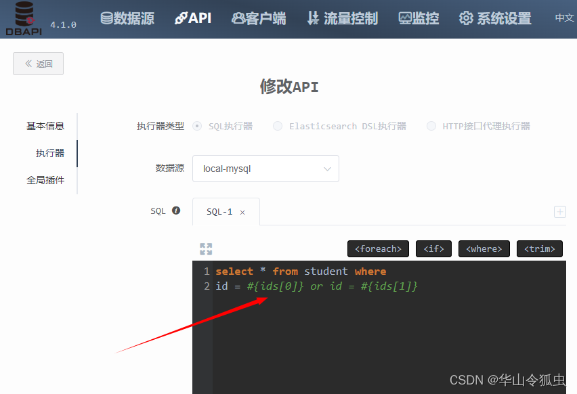This screenshot has width=577, height=394.
Task: Open the 客户端 client management page
Action: (258, 18)
